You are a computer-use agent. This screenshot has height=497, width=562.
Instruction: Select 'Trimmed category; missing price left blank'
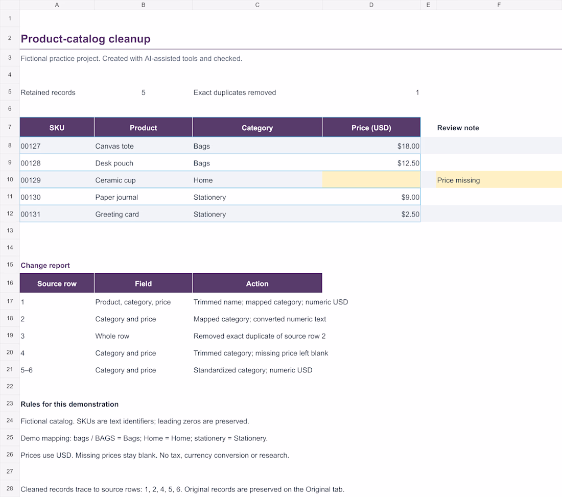pyautogui.click(x=261, y=353)
